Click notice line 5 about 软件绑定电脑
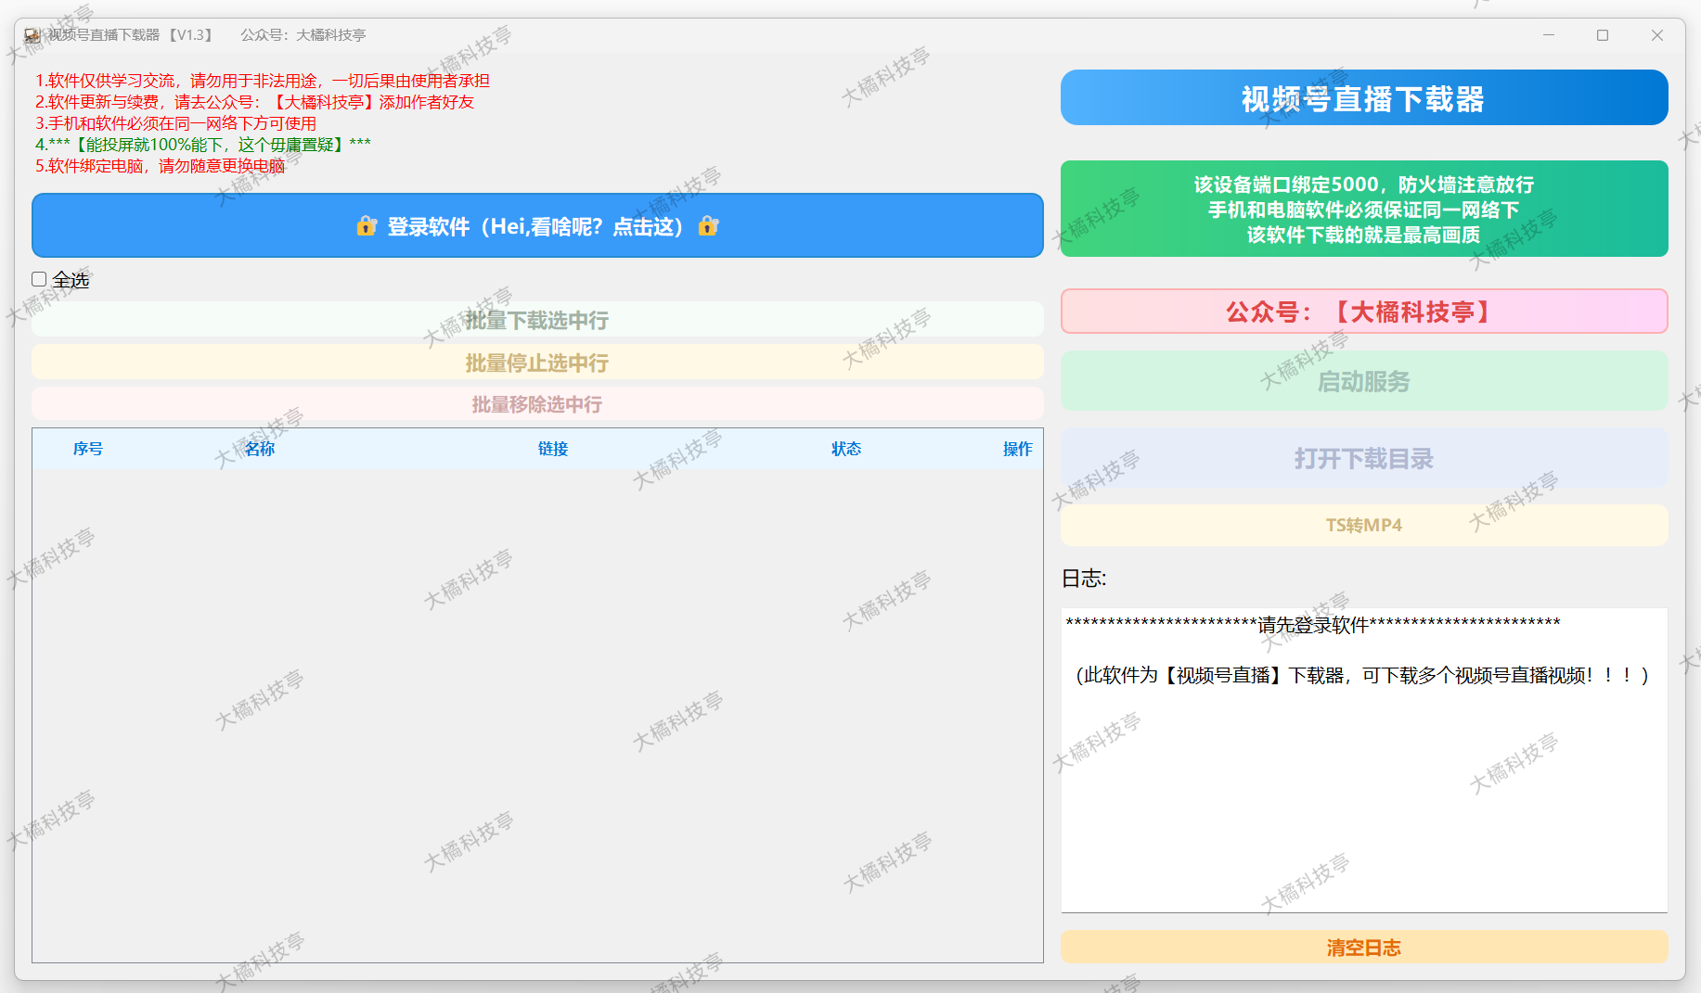Viewport: 1701px width, 993px height. coord(161,166)
